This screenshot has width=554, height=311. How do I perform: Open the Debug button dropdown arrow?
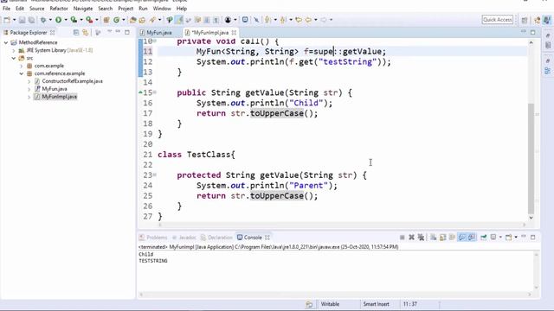click(x=50, y=20)
